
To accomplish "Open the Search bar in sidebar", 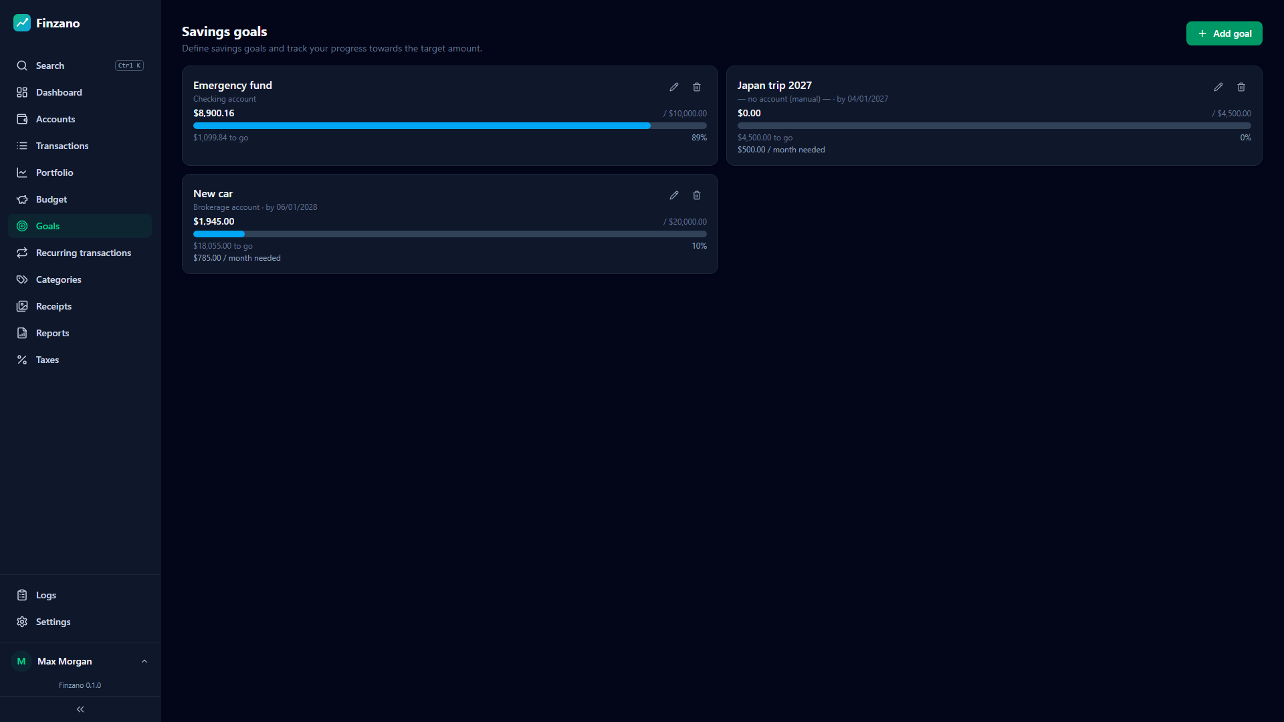I will (80, 66).
